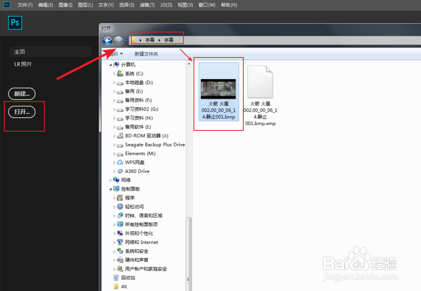Screen dimensions: 421x291
Task: Click the 轻松访问 icon
Action: pos(120,206)
